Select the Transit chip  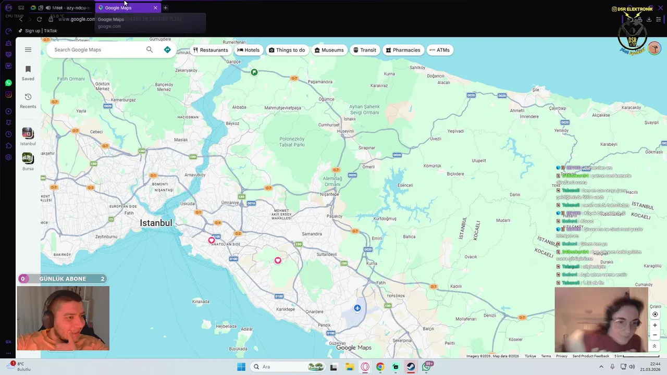(364, 50)
